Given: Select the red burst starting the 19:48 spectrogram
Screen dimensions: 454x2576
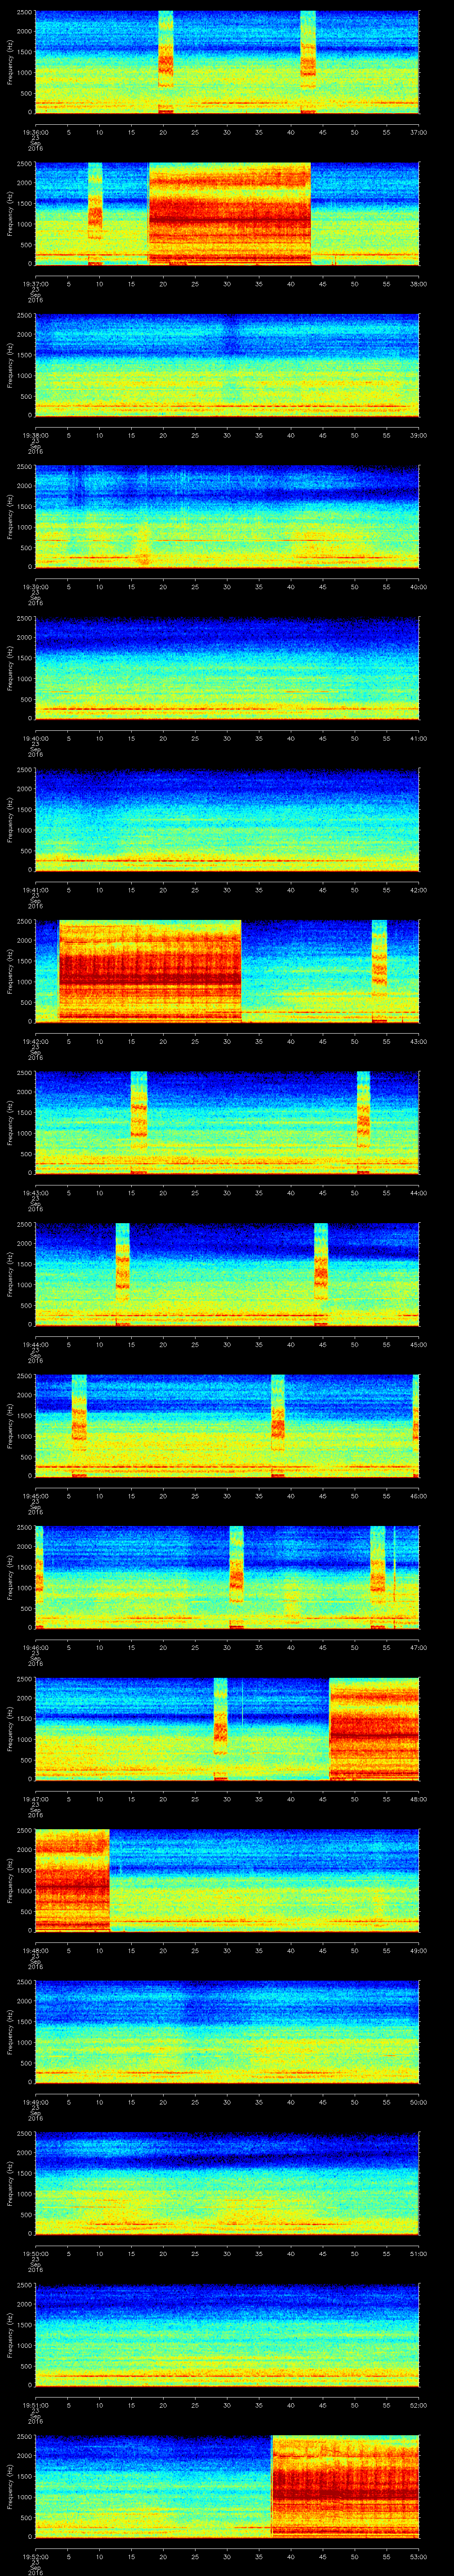Looking at the screenshot, I should (71, 1880).
